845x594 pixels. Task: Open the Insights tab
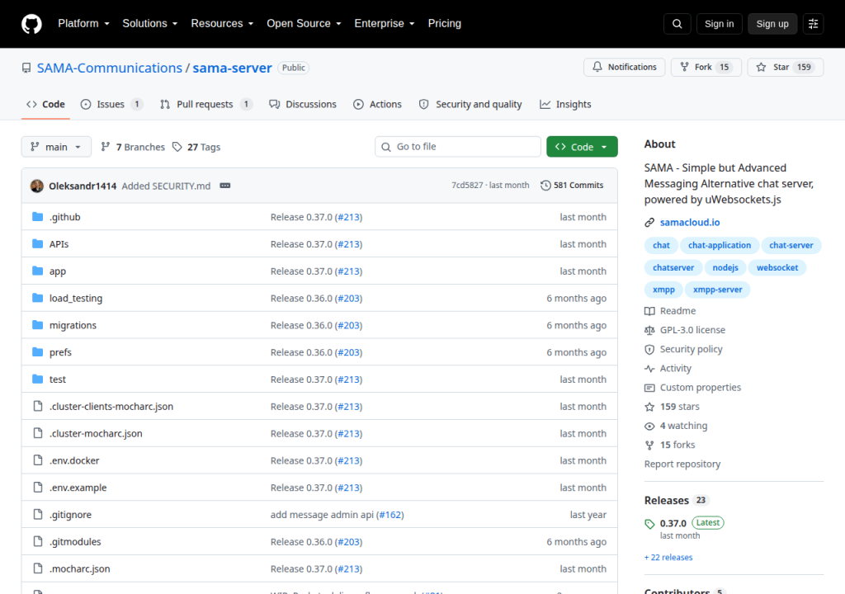(x=565, y=104)
